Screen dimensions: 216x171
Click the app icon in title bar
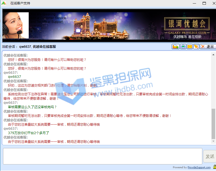coord(4,3)
